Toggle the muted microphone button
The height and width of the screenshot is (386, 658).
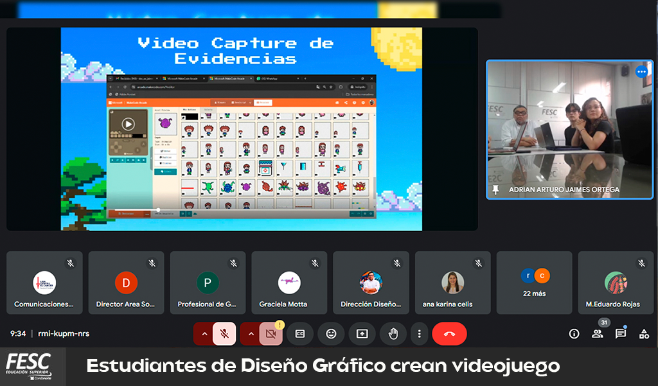(224, 334)
